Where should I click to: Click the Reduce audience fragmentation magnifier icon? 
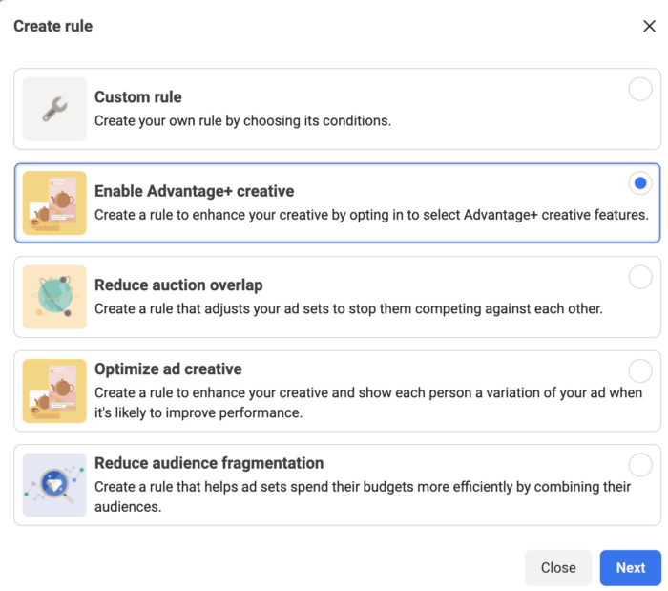click(x=54, y=485)
